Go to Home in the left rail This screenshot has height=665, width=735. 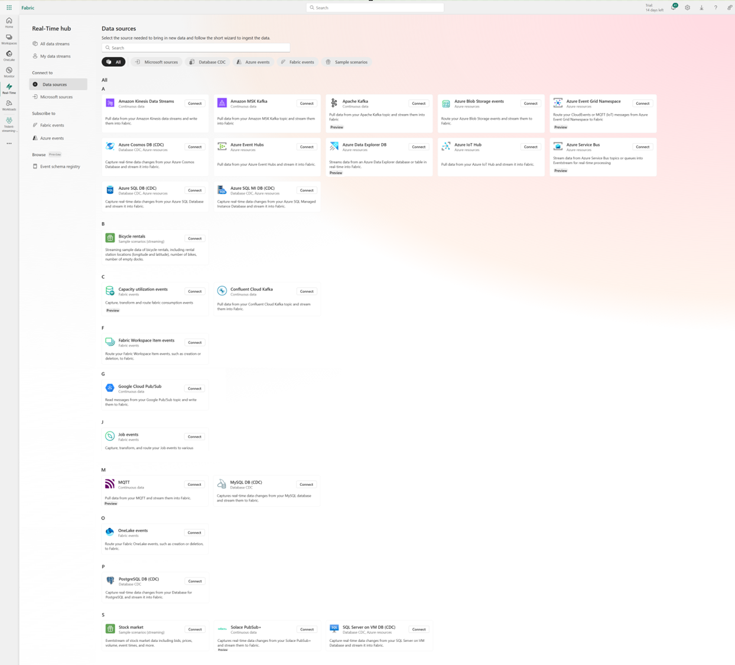(x=9, y=22)
